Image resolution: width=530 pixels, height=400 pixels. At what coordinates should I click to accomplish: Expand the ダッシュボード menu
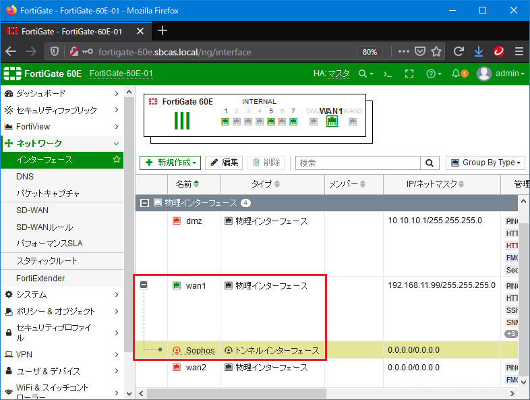62,93
